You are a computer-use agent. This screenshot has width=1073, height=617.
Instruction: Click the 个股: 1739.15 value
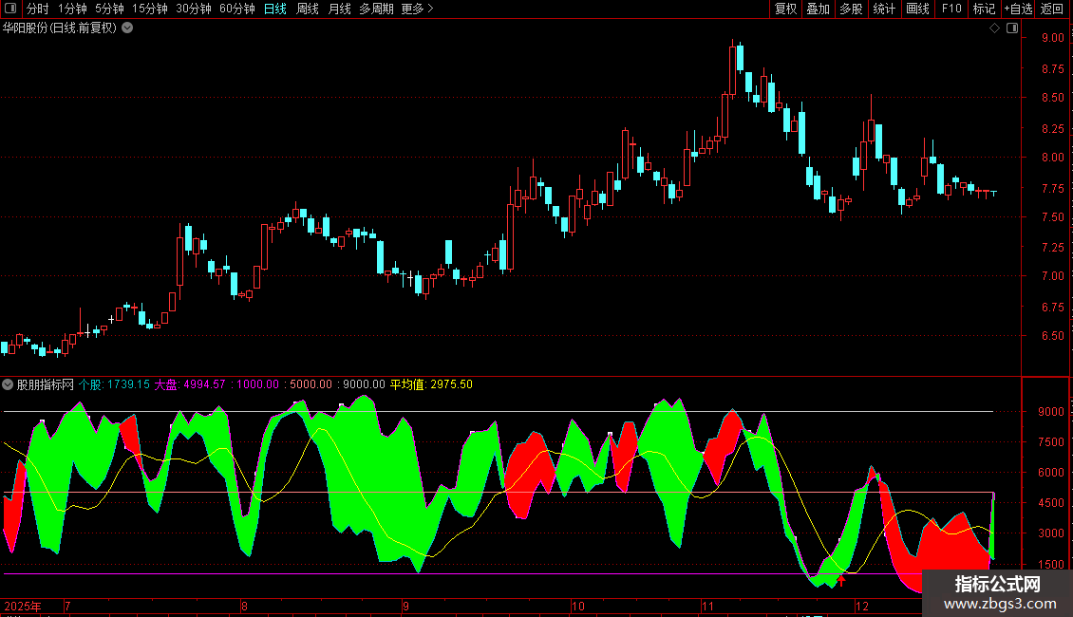114,384
